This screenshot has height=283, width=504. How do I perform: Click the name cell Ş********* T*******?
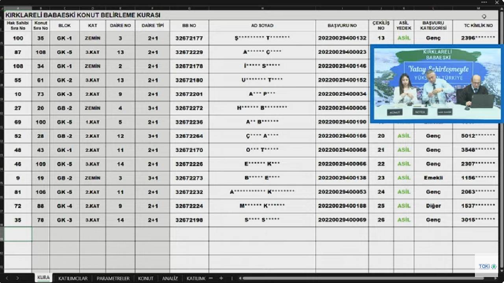tap(262, 38)
